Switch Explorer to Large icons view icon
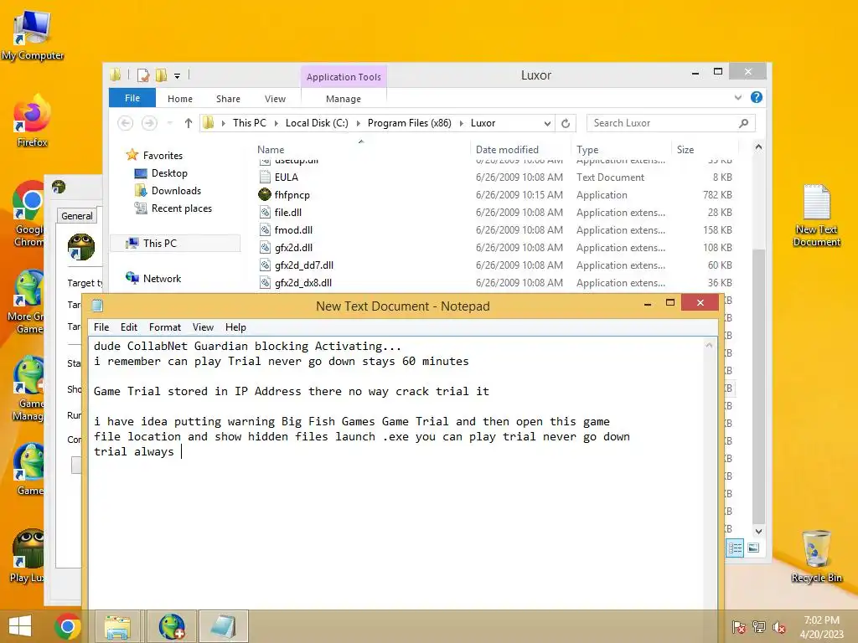Viewport: 858px width, 643px height. pos(753,548)
